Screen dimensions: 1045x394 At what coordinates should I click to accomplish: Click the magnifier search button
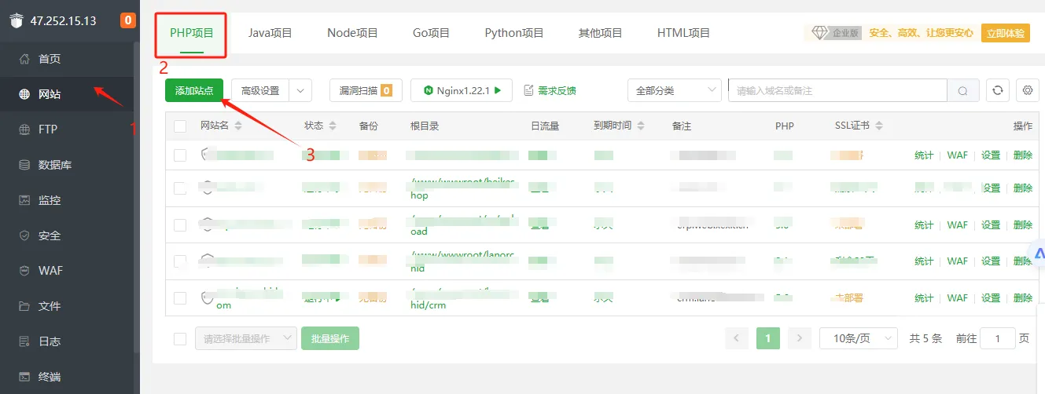click(x=963, y=91)
